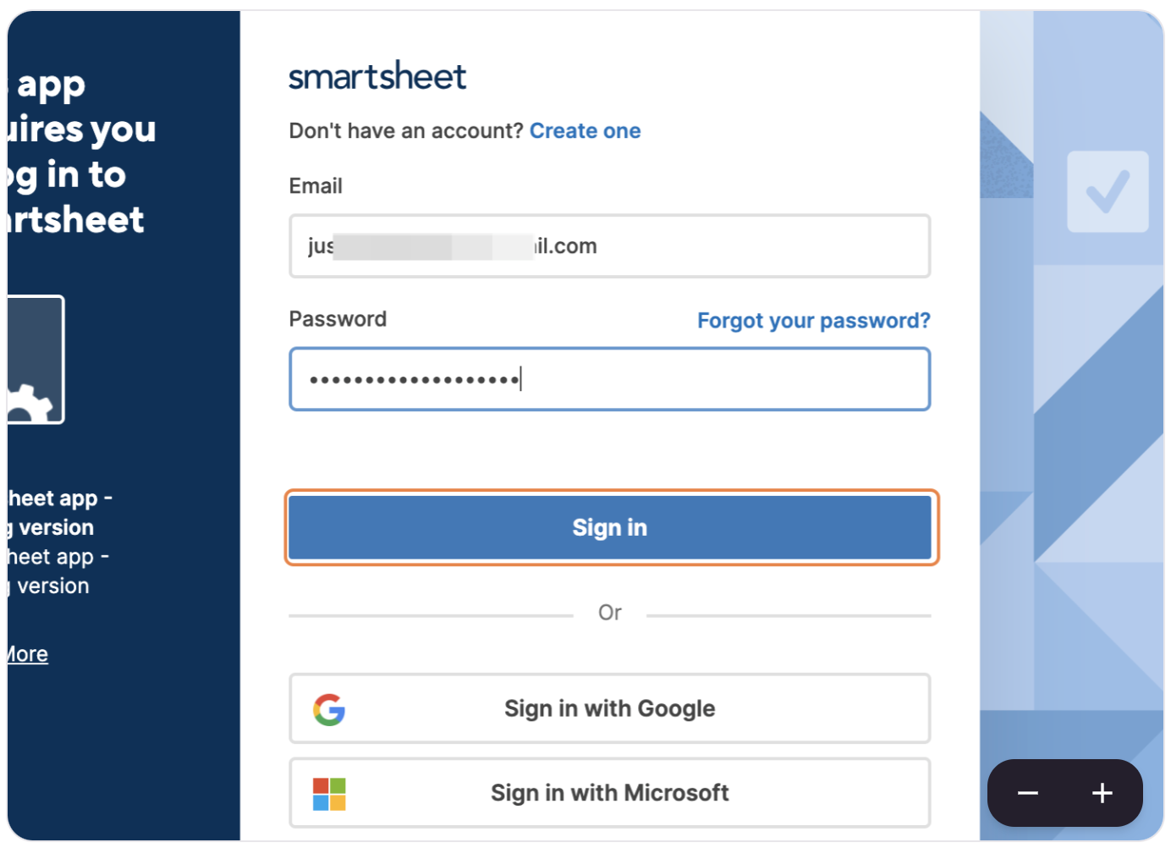Open the Create one account link

pos(585,131)
